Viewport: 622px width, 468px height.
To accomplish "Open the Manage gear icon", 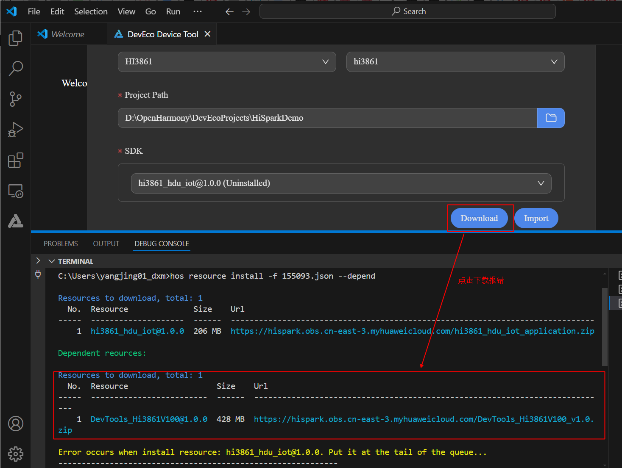I will coord(16,454).
